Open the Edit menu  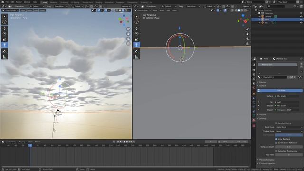point(12,2)
